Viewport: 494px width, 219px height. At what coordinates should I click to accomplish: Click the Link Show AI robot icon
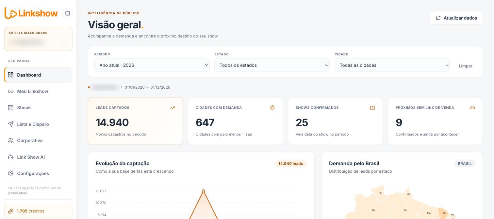[x=11, y=157]
